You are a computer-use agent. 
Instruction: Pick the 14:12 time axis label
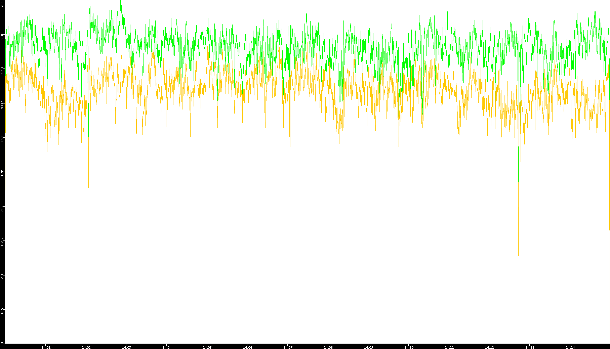(x=489, y=347)
